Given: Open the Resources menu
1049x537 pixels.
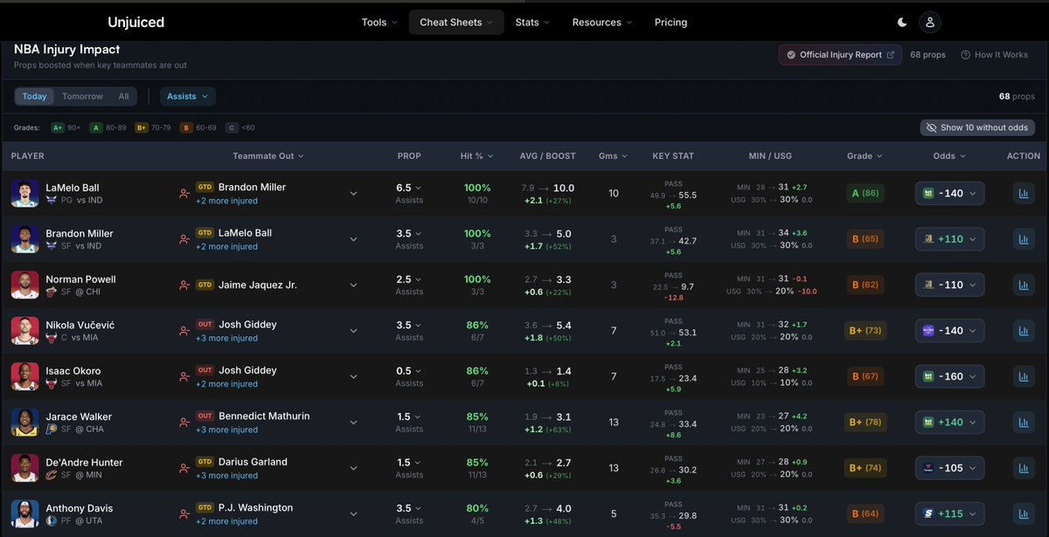Looking at the screenshot, I should point(602,23).
